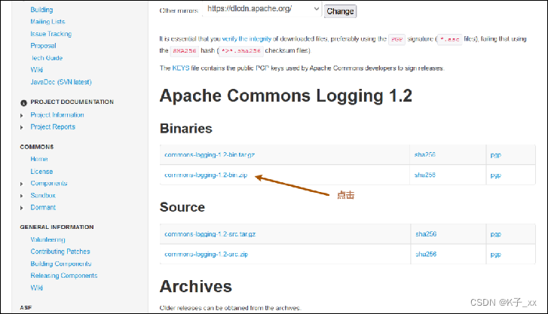Go to Commons Home
Image resolution: width=548 pixels, height=314 pixels.
coord(39,159)
